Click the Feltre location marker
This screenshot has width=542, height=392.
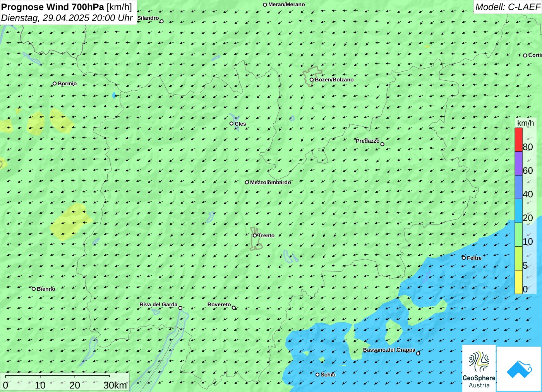click(464, 257)
